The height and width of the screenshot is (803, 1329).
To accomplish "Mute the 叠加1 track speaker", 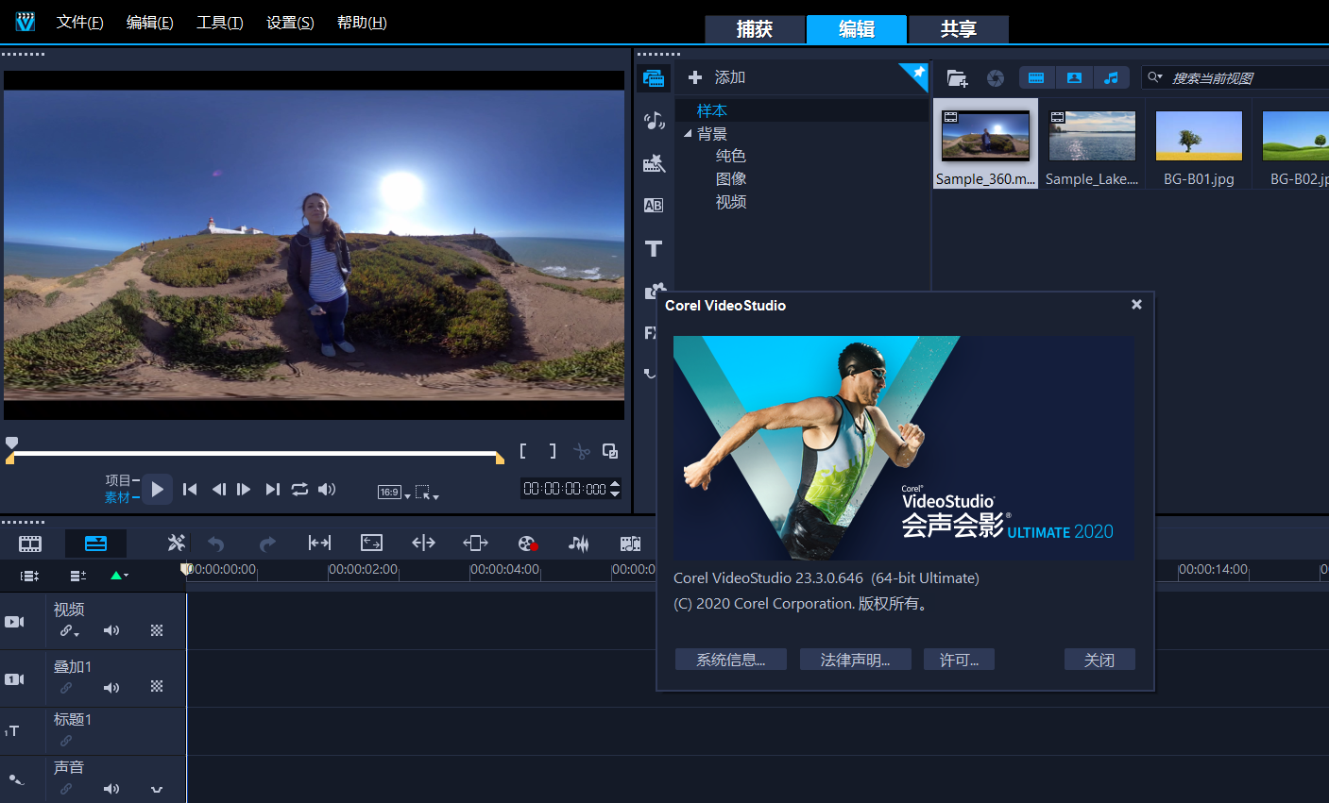I will (111, 687).
